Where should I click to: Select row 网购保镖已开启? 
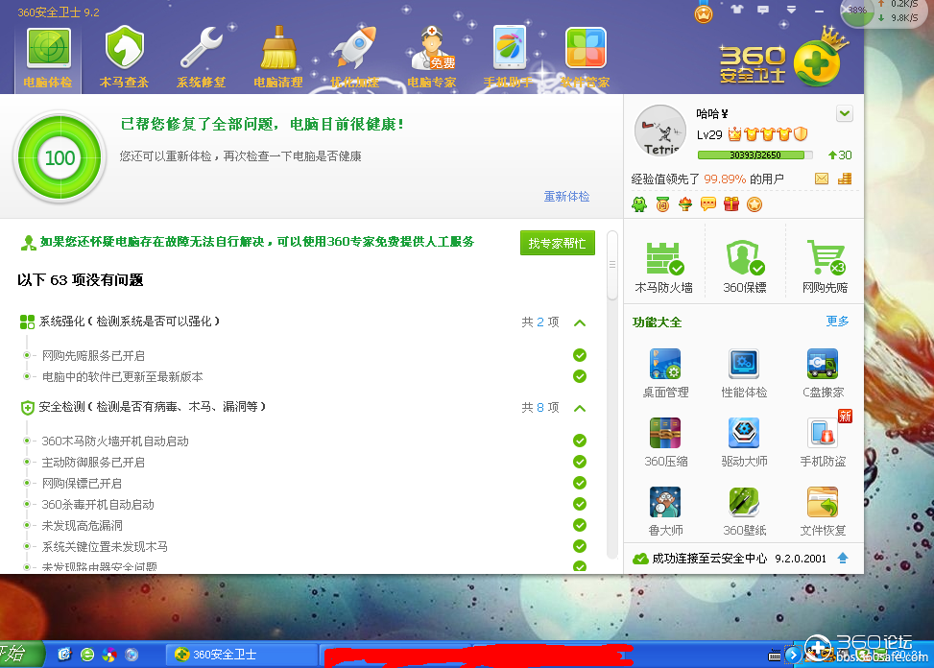303,484
